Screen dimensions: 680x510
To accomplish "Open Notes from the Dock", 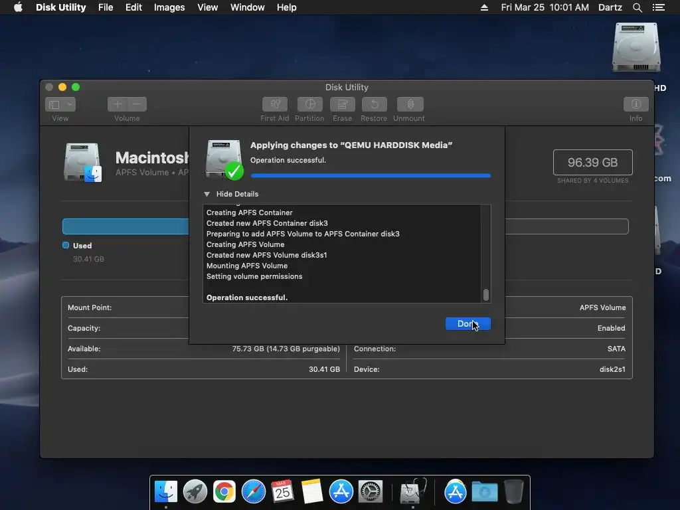I will [312, 491].
